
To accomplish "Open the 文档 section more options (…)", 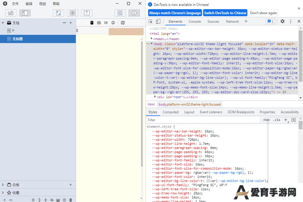I will [x=64, y=23].
